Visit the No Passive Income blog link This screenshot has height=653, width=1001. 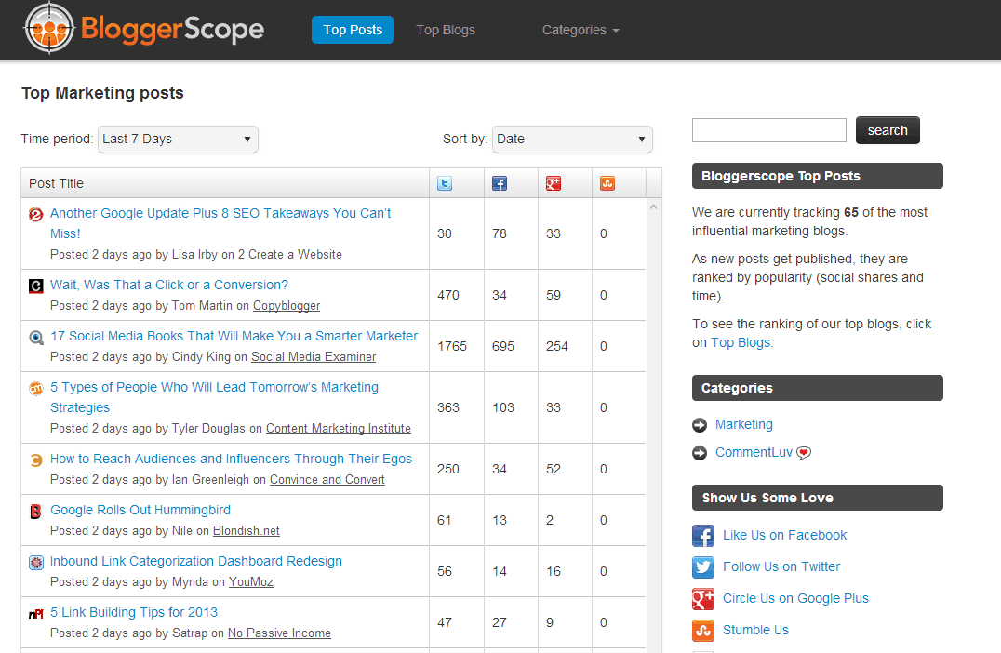click(279, 633)
